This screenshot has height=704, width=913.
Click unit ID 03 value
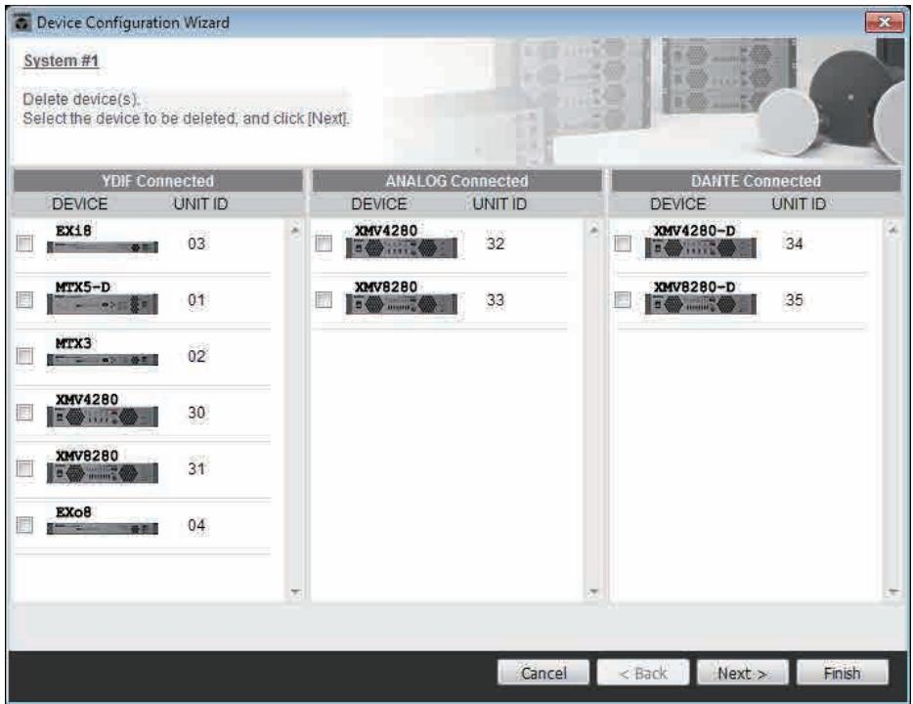[x=196, y=243]
